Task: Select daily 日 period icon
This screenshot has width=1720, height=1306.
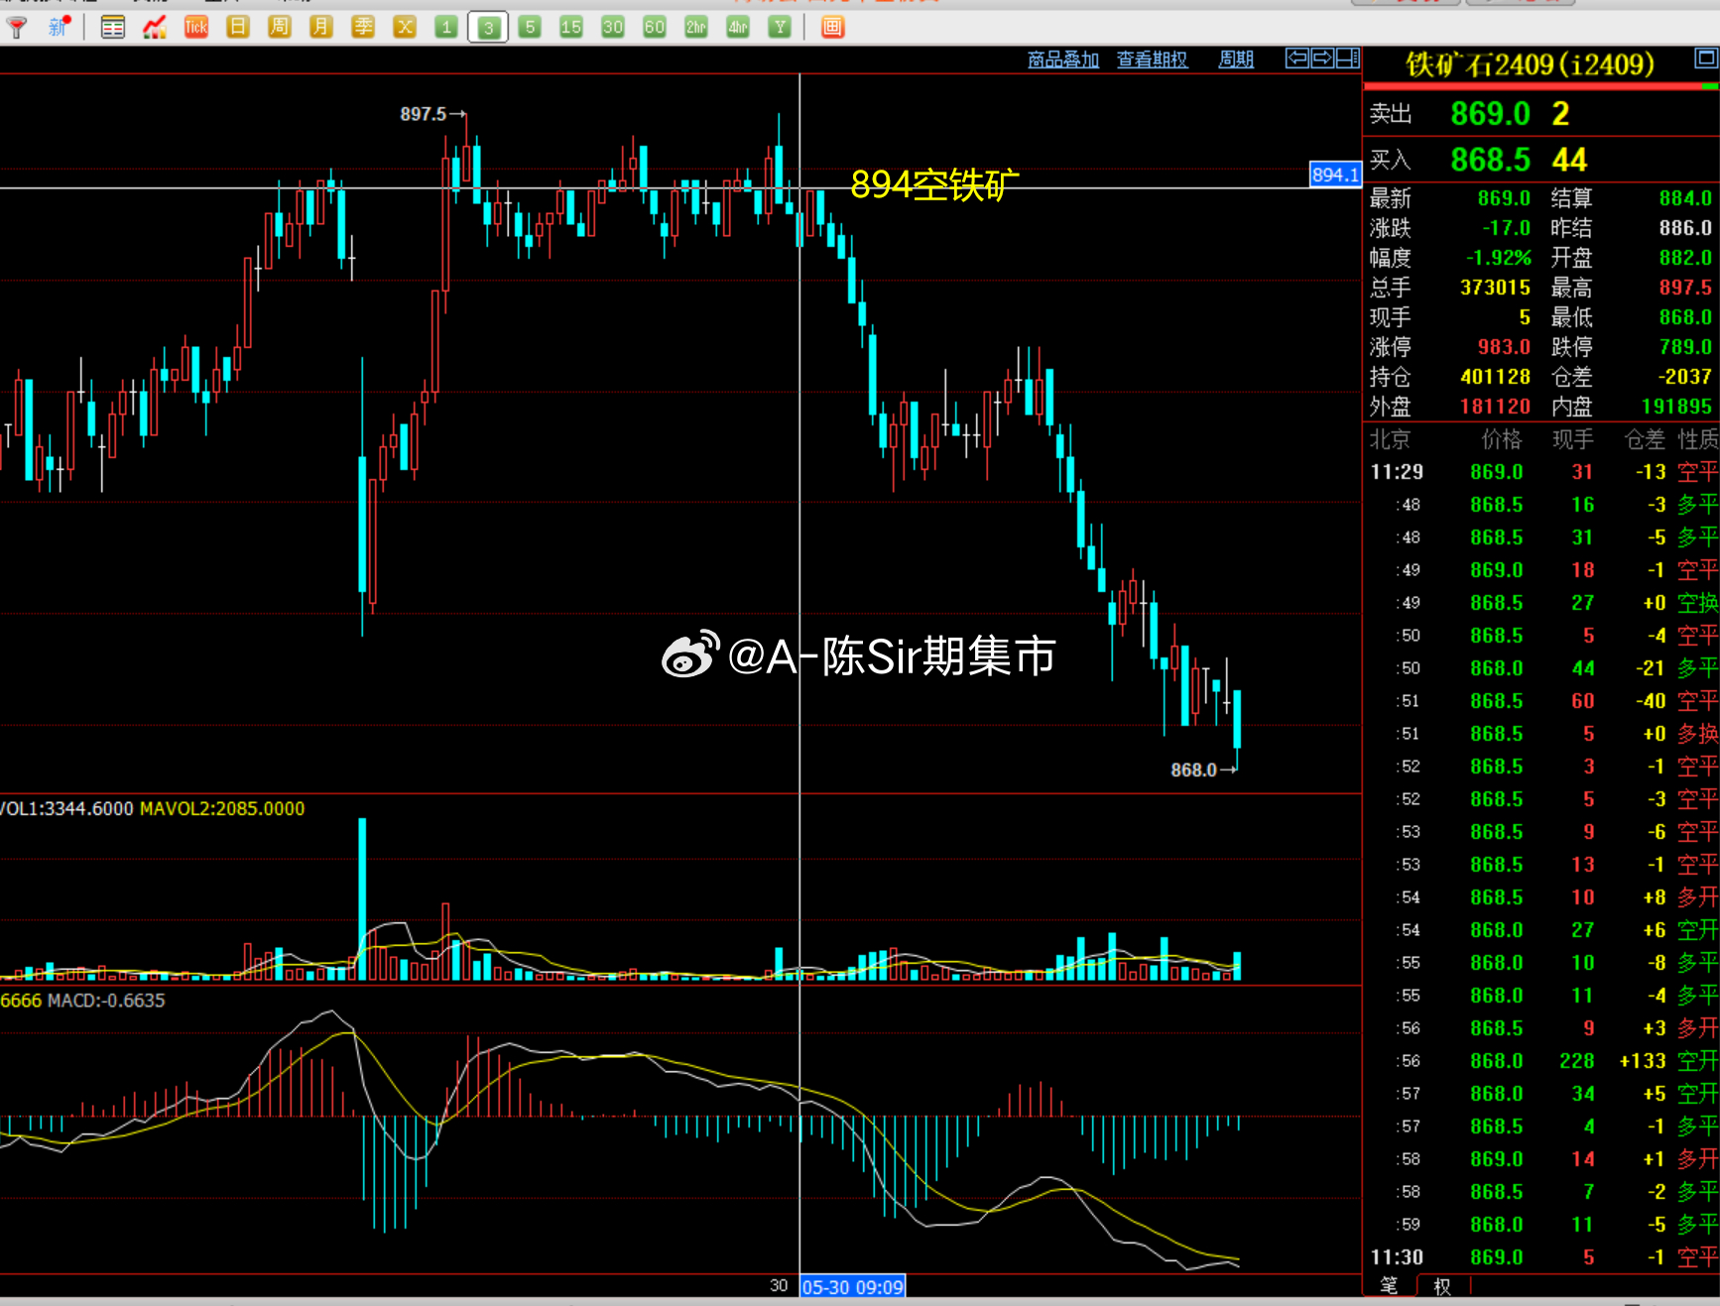Action: tap(238, 28)
